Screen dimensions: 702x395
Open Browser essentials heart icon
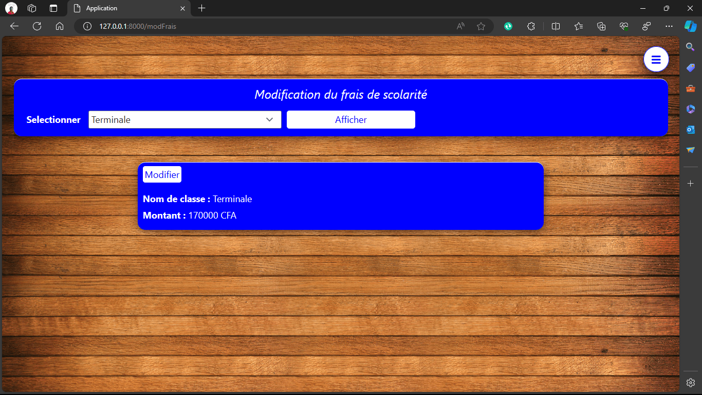[x=624, y=26]
